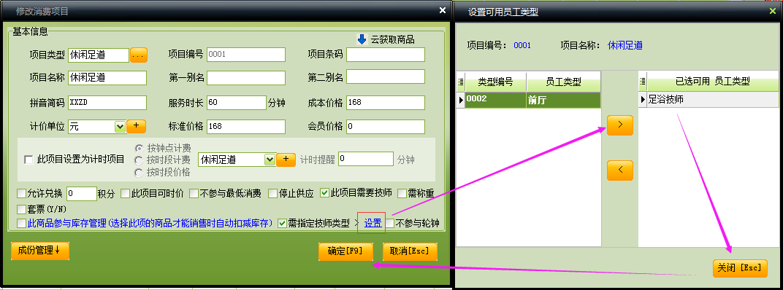Expand 成份管理 button menu

[x=40, y=251]
